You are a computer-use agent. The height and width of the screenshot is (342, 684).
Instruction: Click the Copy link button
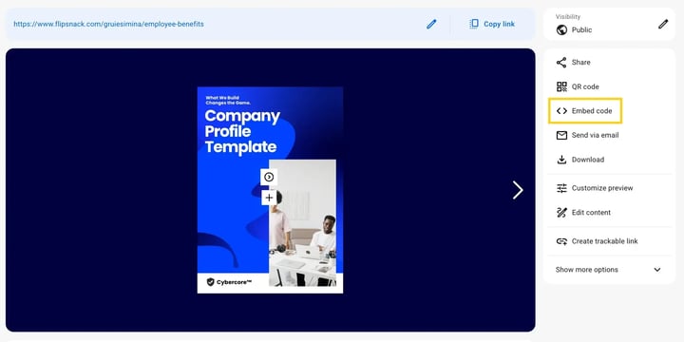[x=492, y=24]
